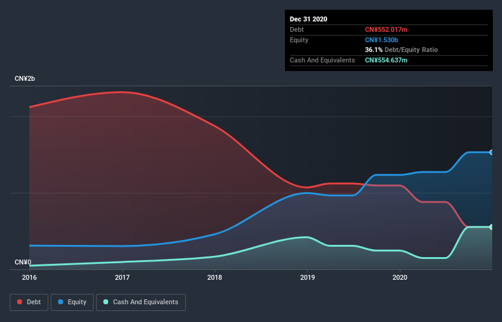Click the 2018 x-axis label

(215, 277)
